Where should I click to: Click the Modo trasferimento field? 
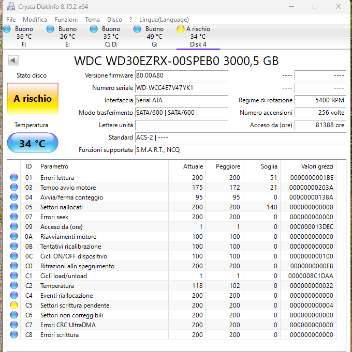click(x=181, y=113)
